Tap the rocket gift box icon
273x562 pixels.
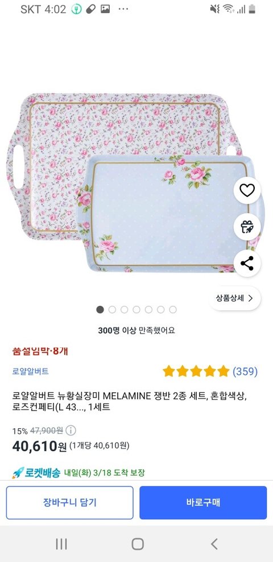point(247,227)
